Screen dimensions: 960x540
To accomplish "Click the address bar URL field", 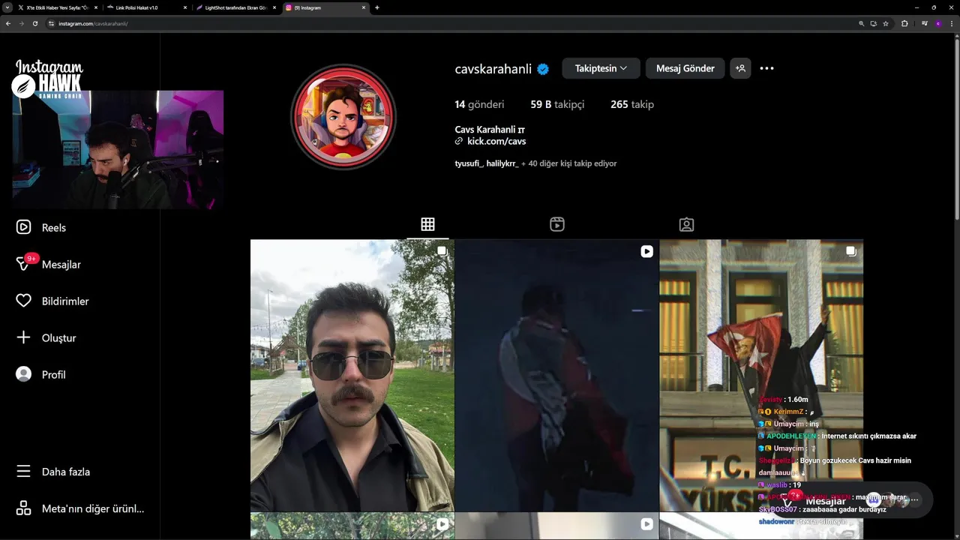I will (x=450, y=23).
